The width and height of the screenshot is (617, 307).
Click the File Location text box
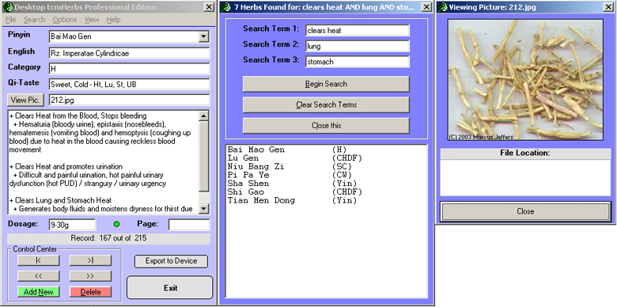click(525, 177)
